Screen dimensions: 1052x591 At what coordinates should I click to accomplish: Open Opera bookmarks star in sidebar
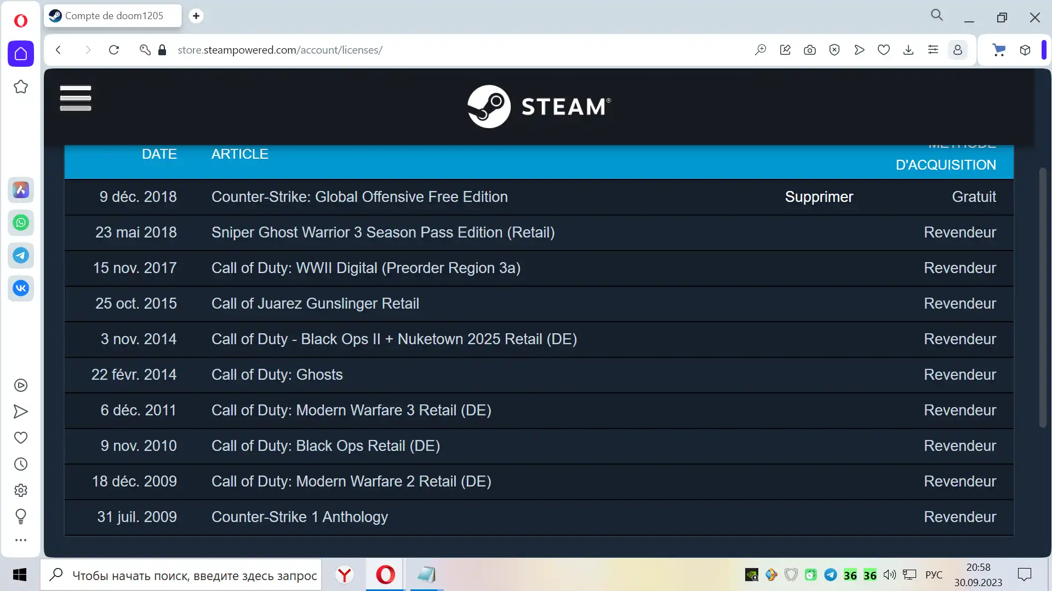pos(21,86)
